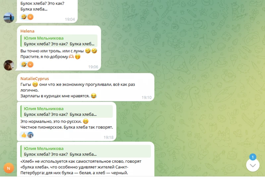Select the orange N reactor on the 19:04 message
The width and height of the screenshot is (265, 179).
[30, 17]
